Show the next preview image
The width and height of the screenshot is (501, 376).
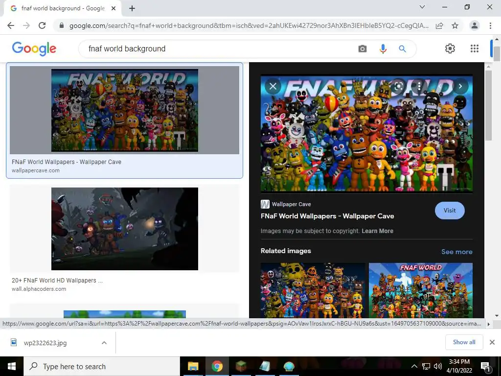tap(460, 86)
